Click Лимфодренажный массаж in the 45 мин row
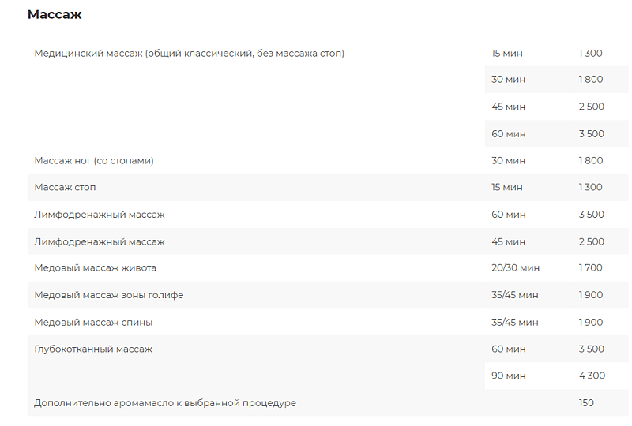Viewport: 632px width, 426px height. (x=100, y=241)
